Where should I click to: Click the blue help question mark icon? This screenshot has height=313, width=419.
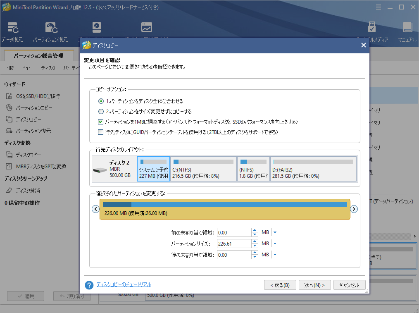click(89, 285)
